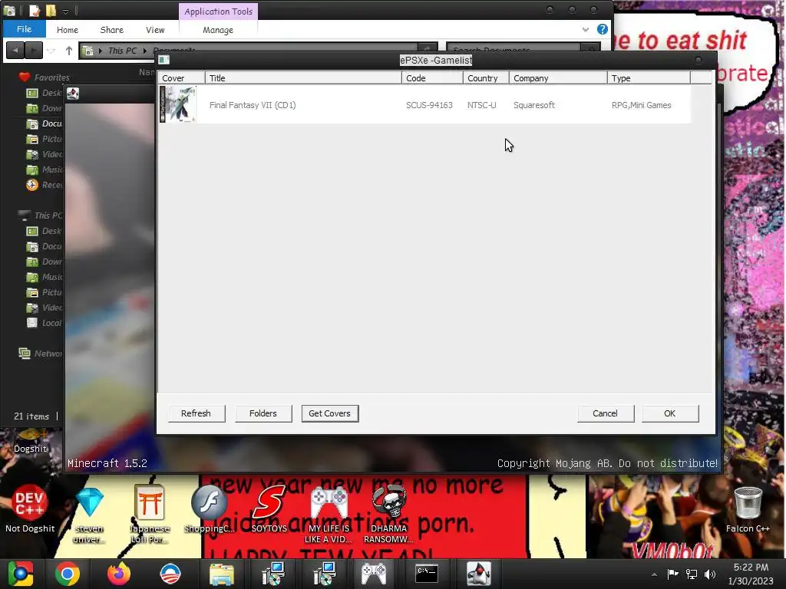Go back in Explorer navigation
This screenshot has height=589, width=786.
tap(15, 50)
